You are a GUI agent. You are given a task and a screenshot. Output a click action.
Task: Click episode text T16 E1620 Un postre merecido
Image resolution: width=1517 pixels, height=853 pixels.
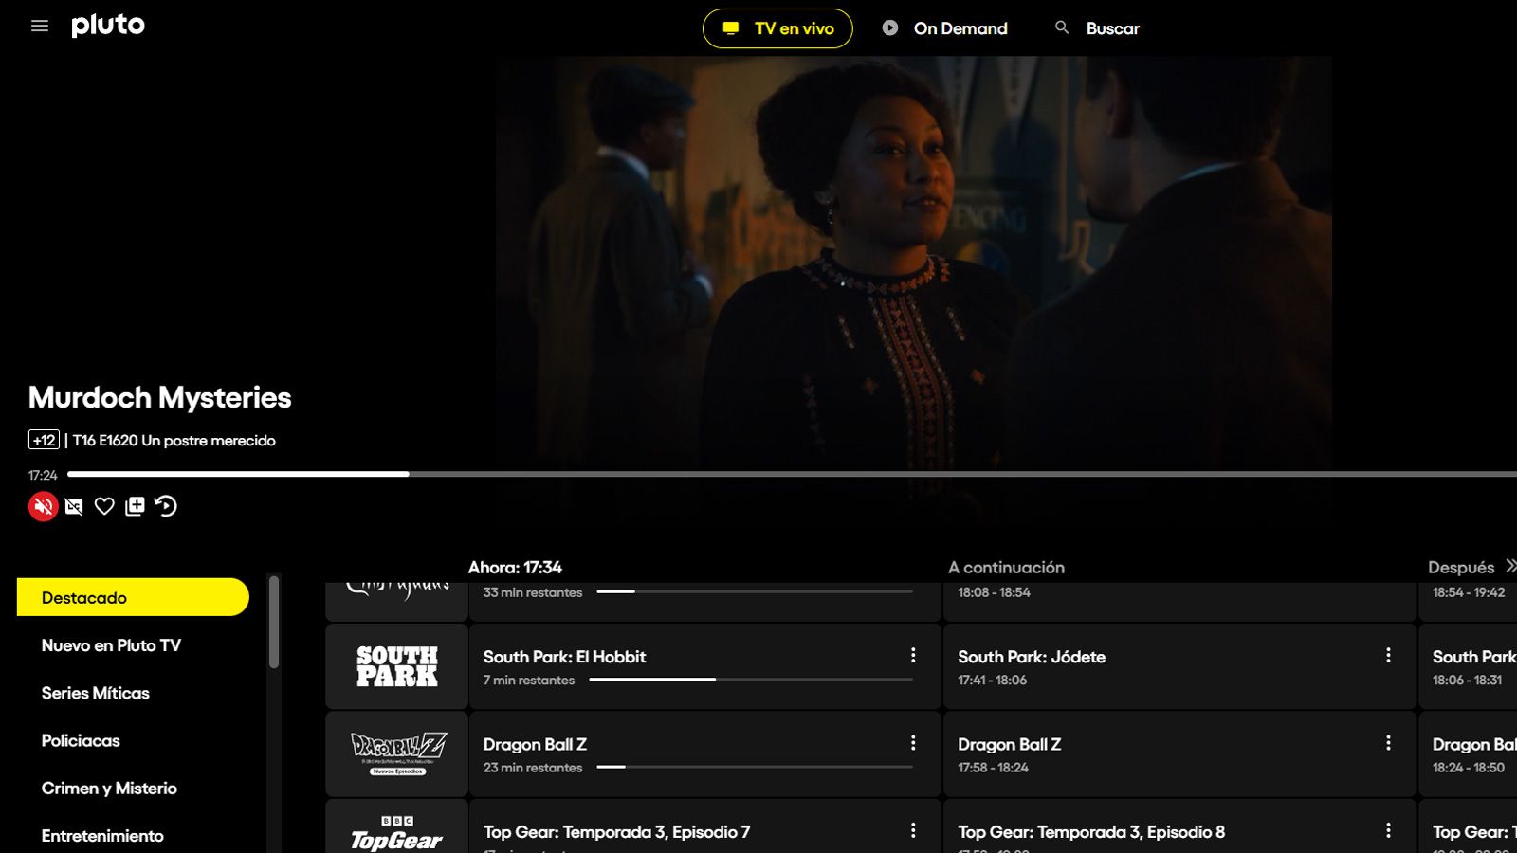pos(174,441)
